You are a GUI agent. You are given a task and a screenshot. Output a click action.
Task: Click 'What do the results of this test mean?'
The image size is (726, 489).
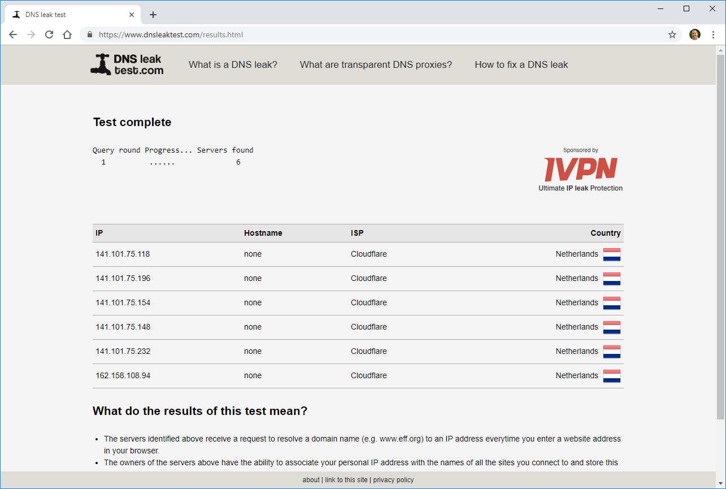(200, 411)
